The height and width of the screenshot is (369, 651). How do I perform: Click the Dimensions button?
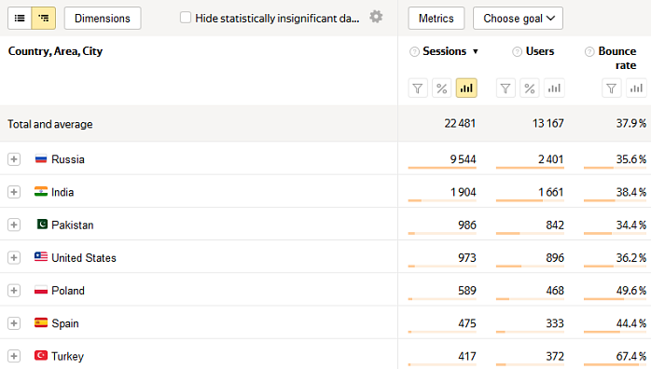tap(103, 19)
